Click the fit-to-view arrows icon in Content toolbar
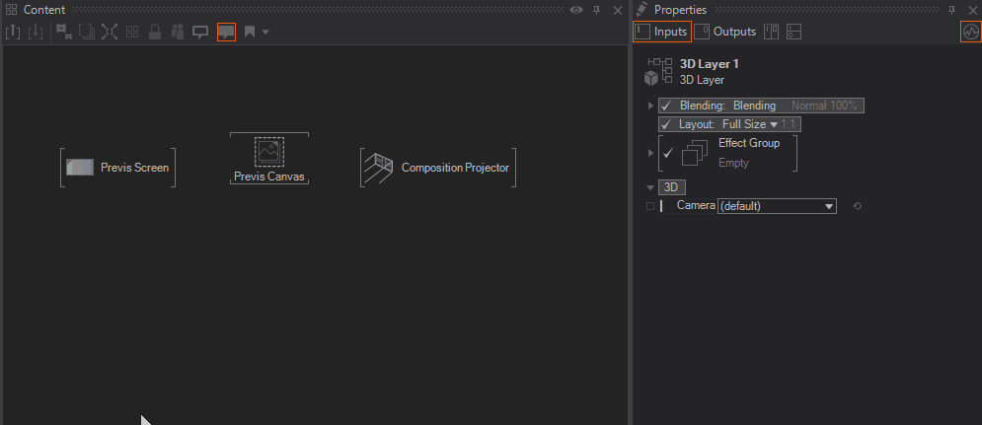This screenshot has width=982, height=425. click(x=109, y=32)
